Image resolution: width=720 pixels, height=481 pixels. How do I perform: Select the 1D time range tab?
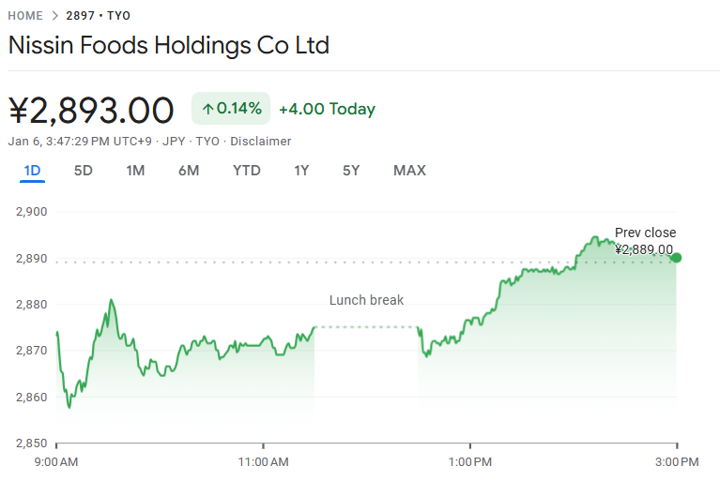pyautogui.click(x=32, y=171)
